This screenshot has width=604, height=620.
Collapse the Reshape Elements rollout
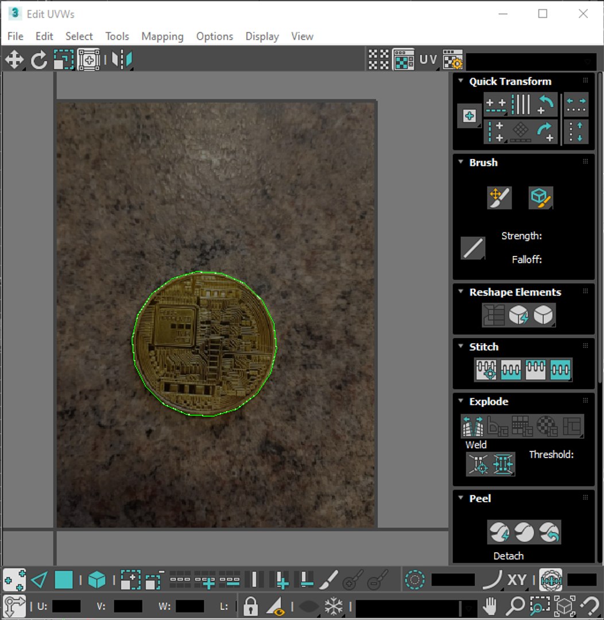(x=460, y=292)
